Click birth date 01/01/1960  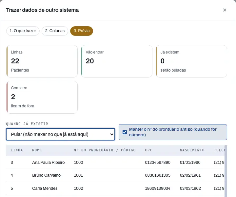coord(190,162)
